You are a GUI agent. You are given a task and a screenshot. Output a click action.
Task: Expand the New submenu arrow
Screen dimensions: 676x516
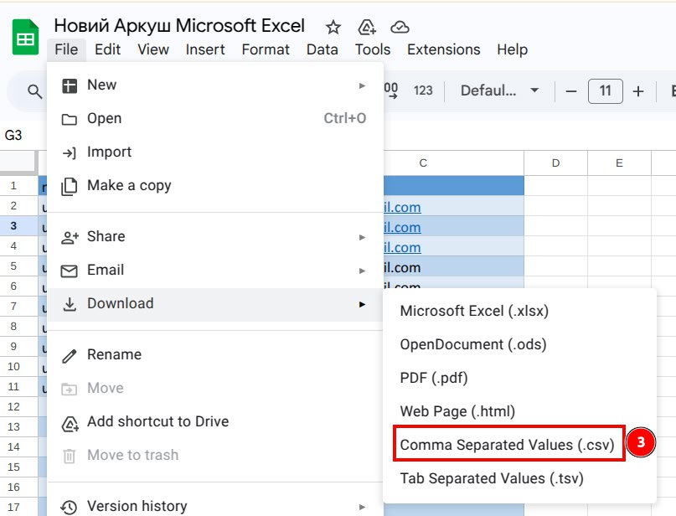pyautogui.click(x=362, y=85)
